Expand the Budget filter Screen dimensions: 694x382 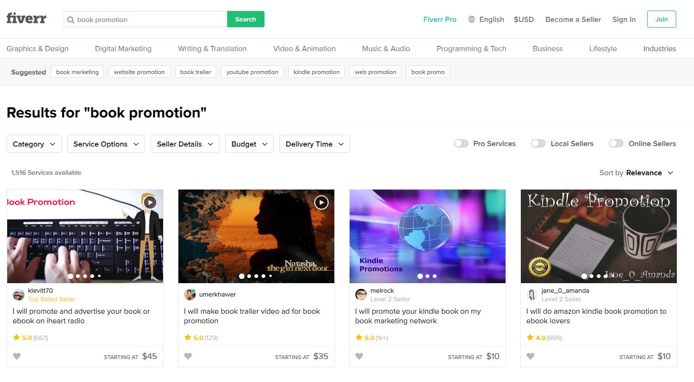(x=249, y=144)
